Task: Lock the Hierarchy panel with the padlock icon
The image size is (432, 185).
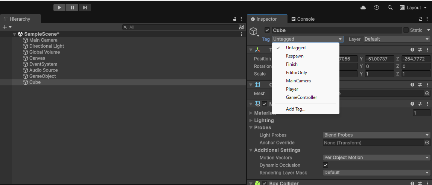Action: point(235,19)
